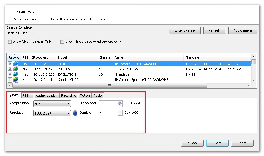264x156 pixels.
Task: Open the Motion tab
Action: point(85,95)
